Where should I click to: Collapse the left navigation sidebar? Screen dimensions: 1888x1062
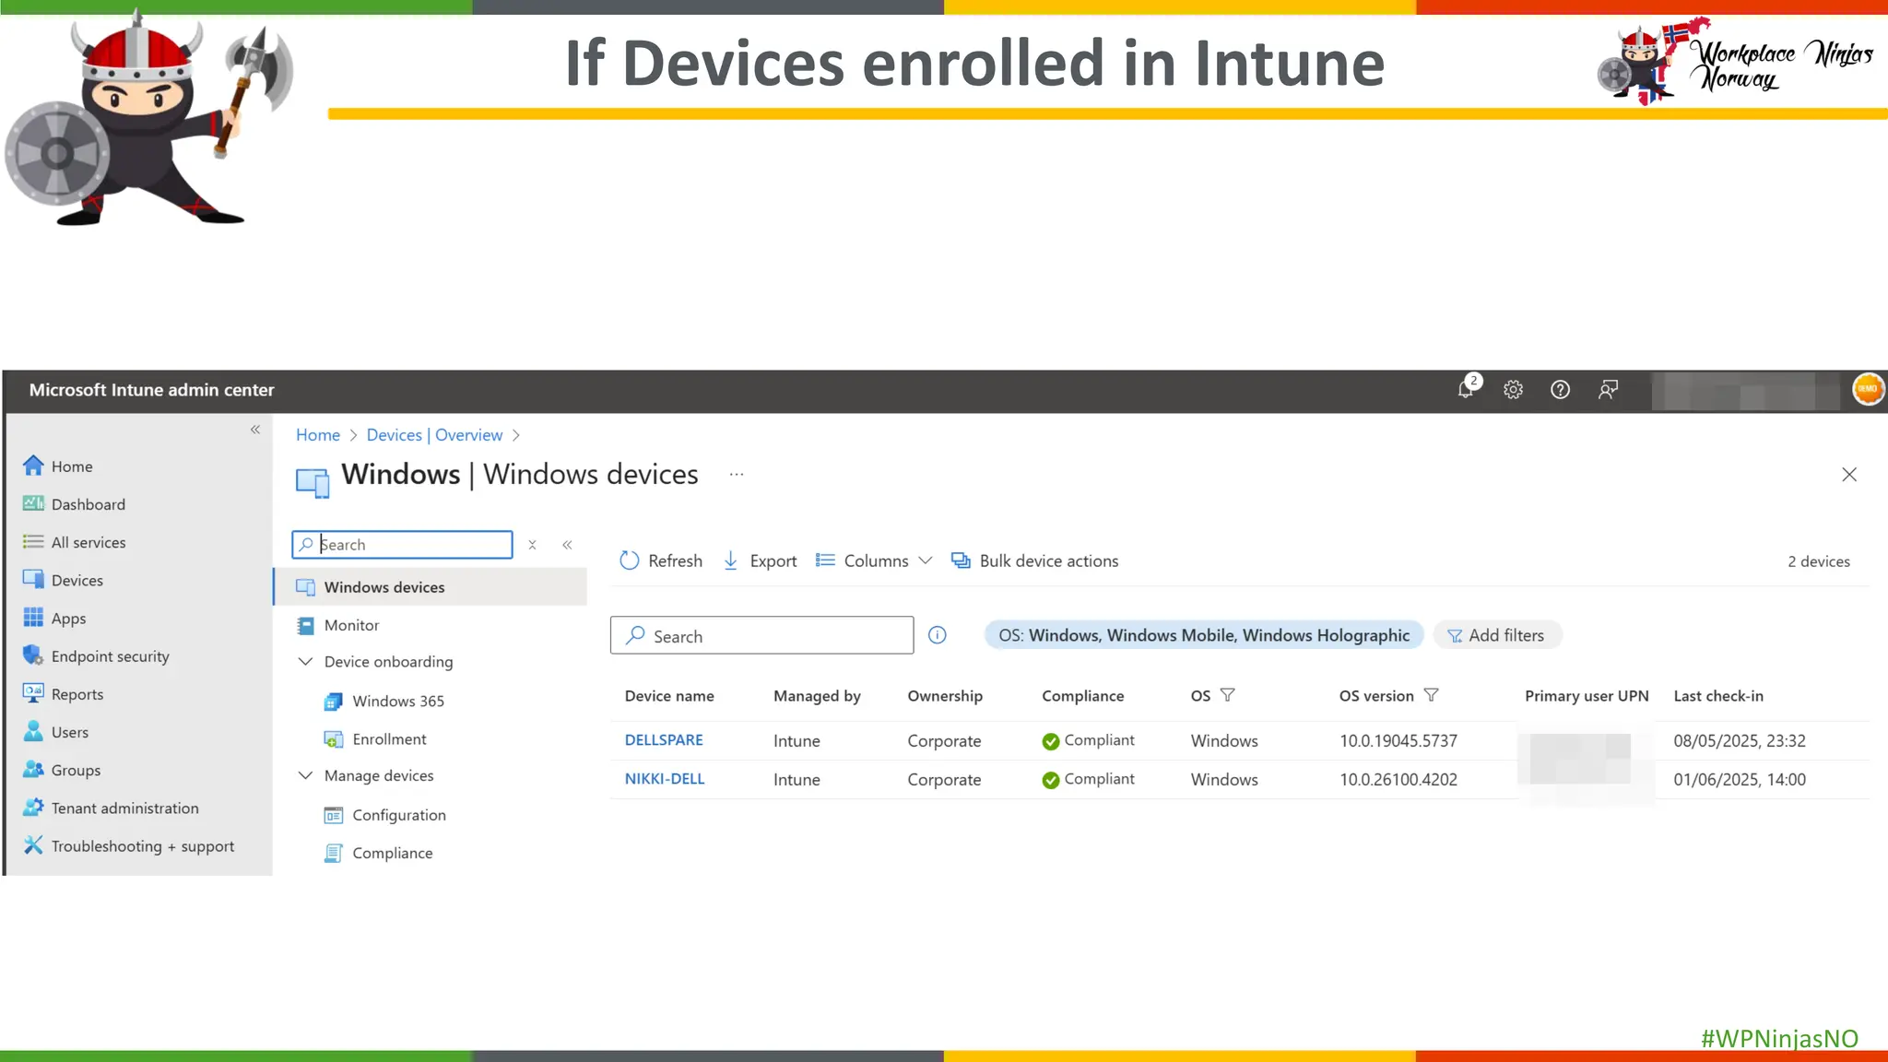(x=255, y=430)
